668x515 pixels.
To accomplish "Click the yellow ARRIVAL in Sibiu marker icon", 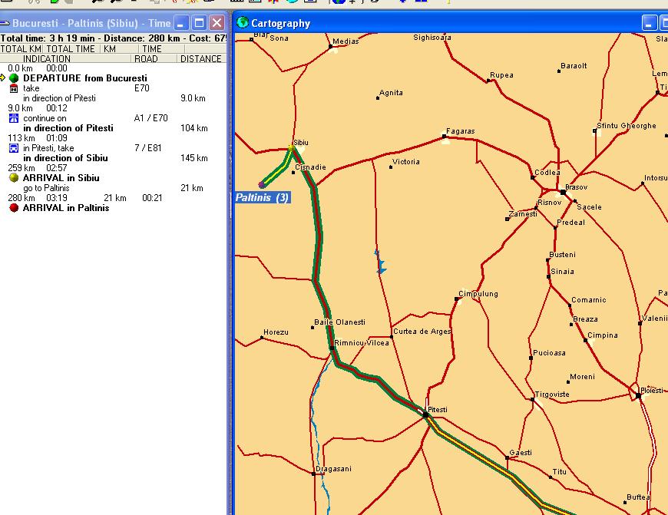I will (x=14, y=178).
